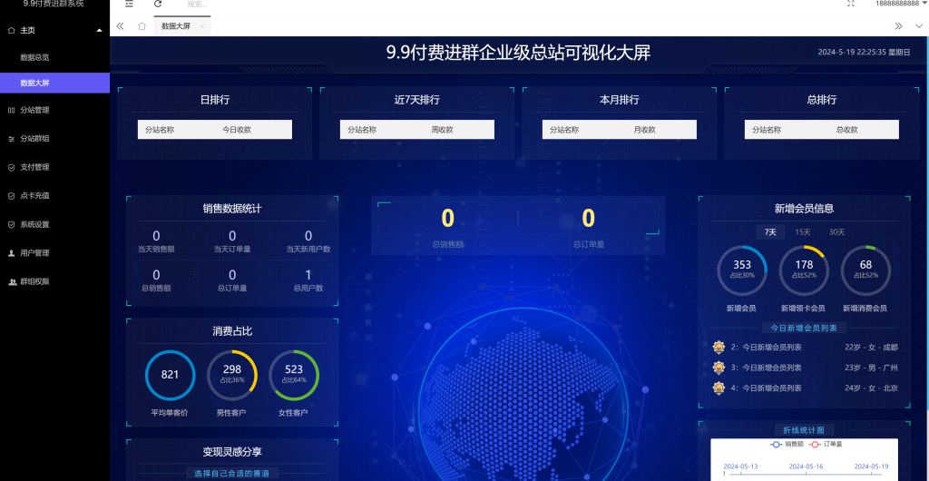Click the 系统设置 shield icon
929x481 pixels.
point(11,224)
